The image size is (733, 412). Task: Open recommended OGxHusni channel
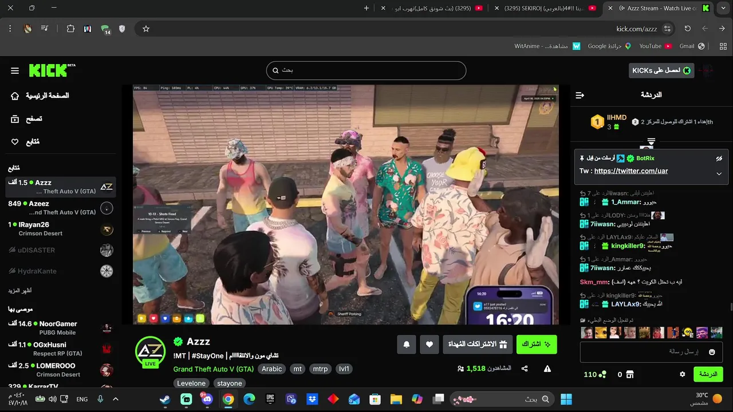pos(61,349)
